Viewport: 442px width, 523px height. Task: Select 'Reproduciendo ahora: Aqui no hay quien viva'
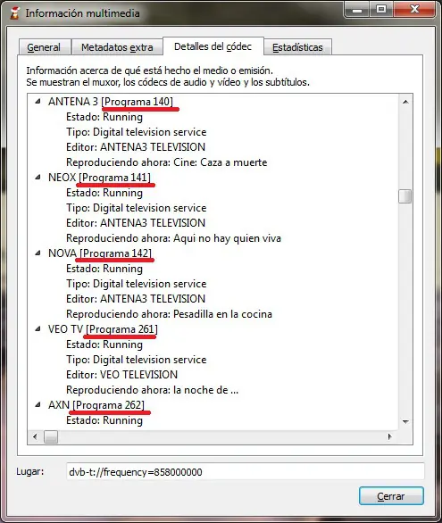click(173, 238)
